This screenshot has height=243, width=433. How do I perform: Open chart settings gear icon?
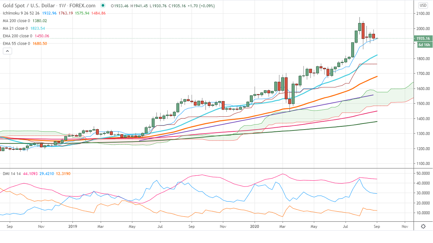423,226
